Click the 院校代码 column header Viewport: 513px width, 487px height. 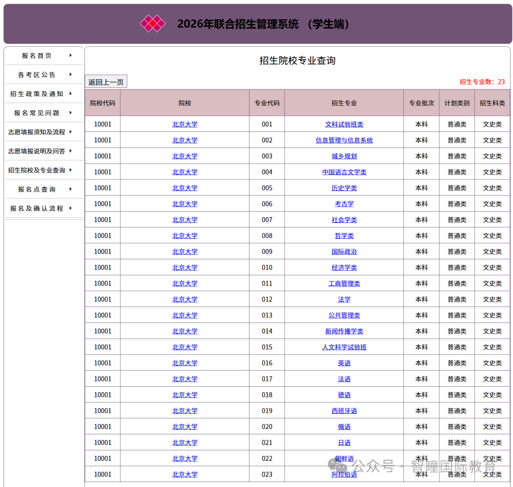103,103
